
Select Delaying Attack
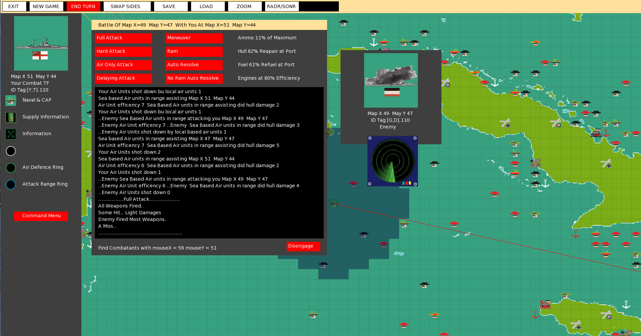(123, 79)
